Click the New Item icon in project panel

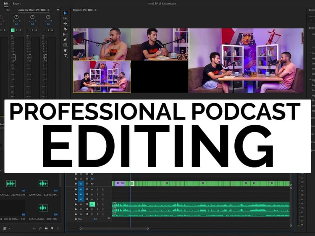coord(52,228)
